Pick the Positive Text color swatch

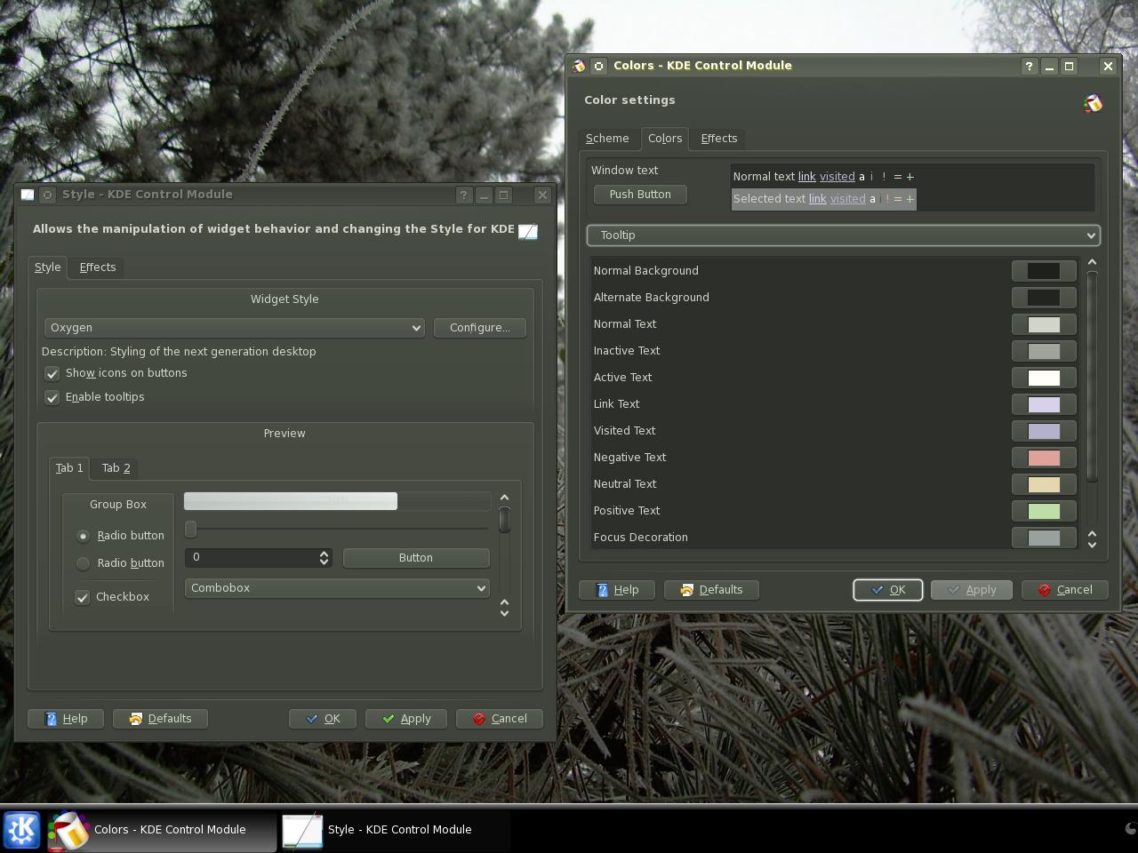pyautogui.click(x=1044, y=511)
